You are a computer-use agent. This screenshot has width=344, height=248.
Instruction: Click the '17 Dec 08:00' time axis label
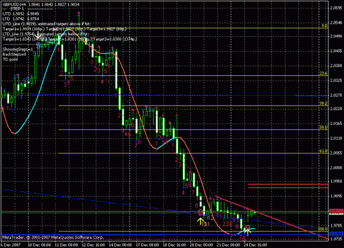click(147, 245)
